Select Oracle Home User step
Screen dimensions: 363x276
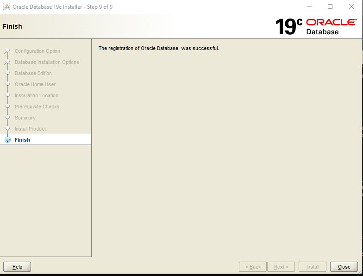(35, 84)
